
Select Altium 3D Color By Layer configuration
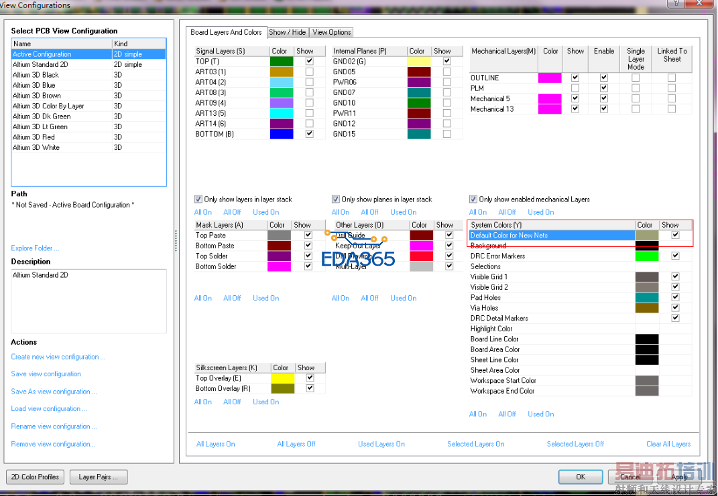point(88,106)
